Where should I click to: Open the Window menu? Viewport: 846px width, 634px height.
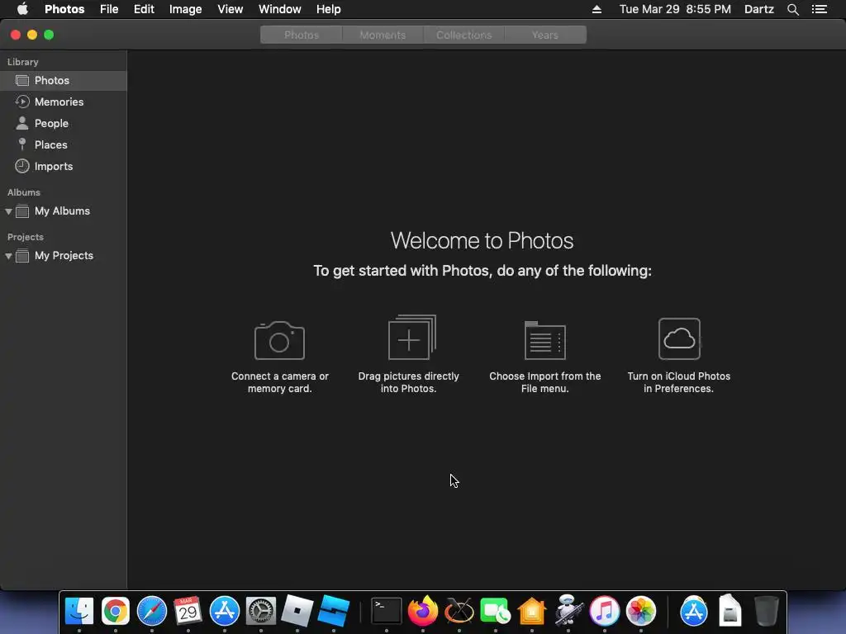click(279, 9)
